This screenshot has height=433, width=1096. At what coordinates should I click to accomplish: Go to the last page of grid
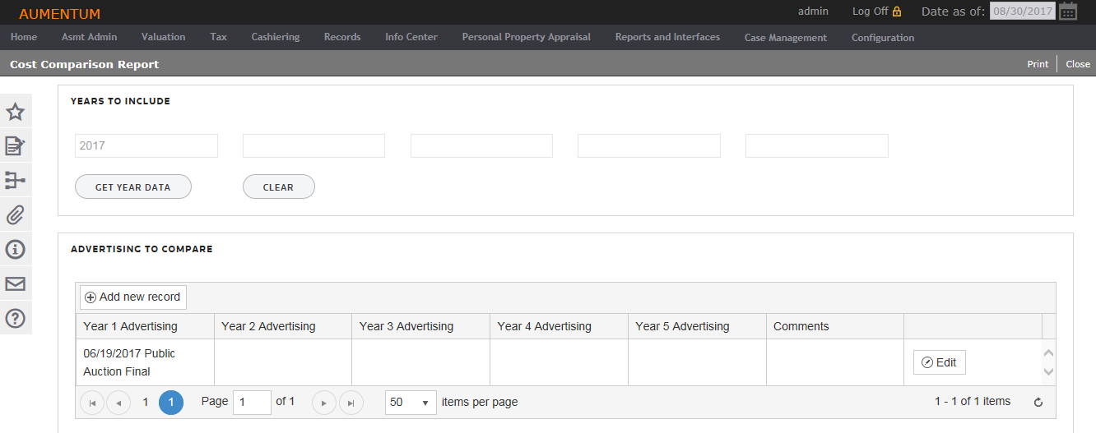pyautogui.click(x=351, y=403)
